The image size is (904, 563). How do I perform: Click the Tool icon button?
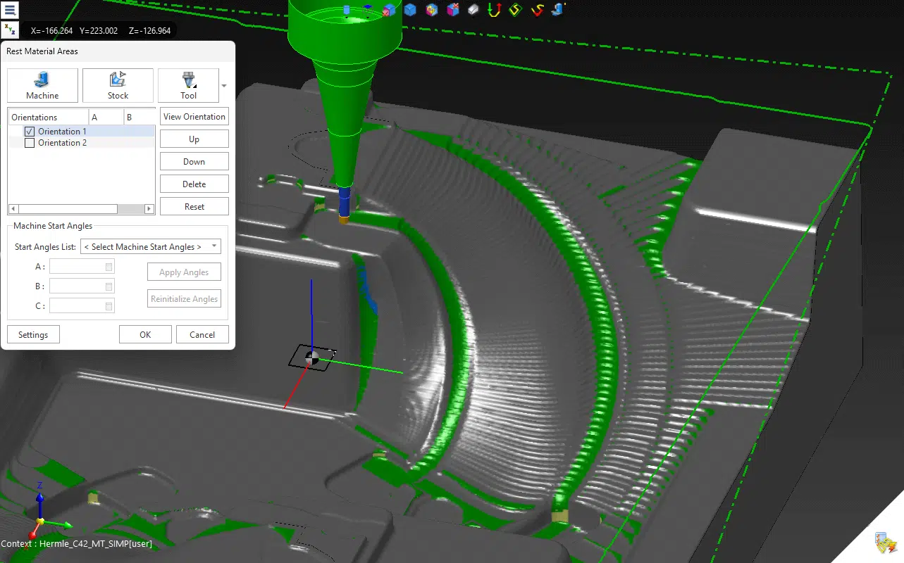click(x=188, y=85)
